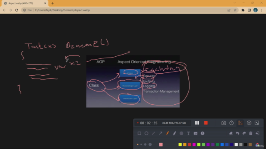Go back in browser history

[x=4, y=10]
